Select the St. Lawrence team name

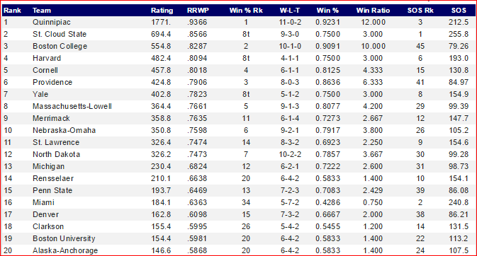pyautogui.click(x=56, y=142)
